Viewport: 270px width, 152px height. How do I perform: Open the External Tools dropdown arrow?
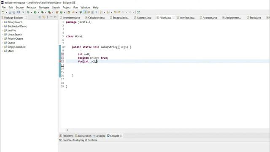[x=53, y=12]
